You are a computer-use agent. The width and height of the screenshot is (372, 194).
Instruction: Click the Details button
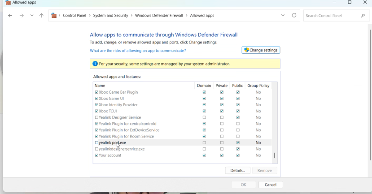coord(237,171)
